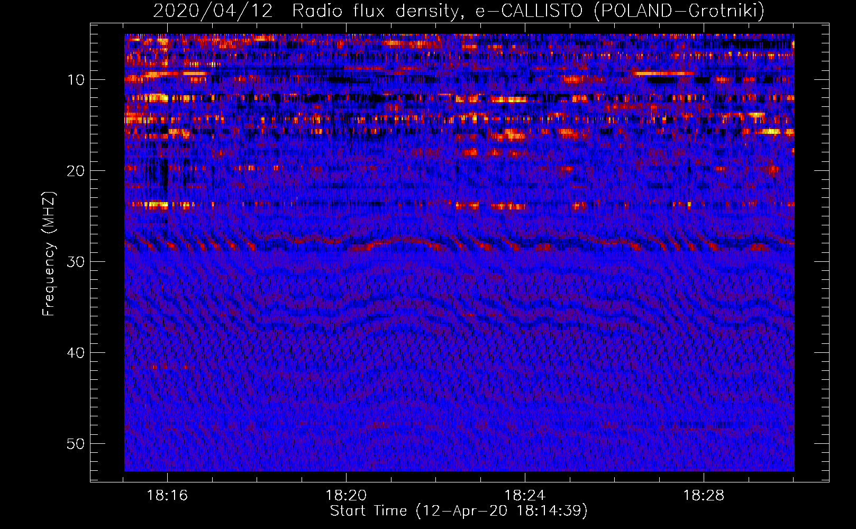Click the 10 MHz frequency tick label

[x=76, y=80]
